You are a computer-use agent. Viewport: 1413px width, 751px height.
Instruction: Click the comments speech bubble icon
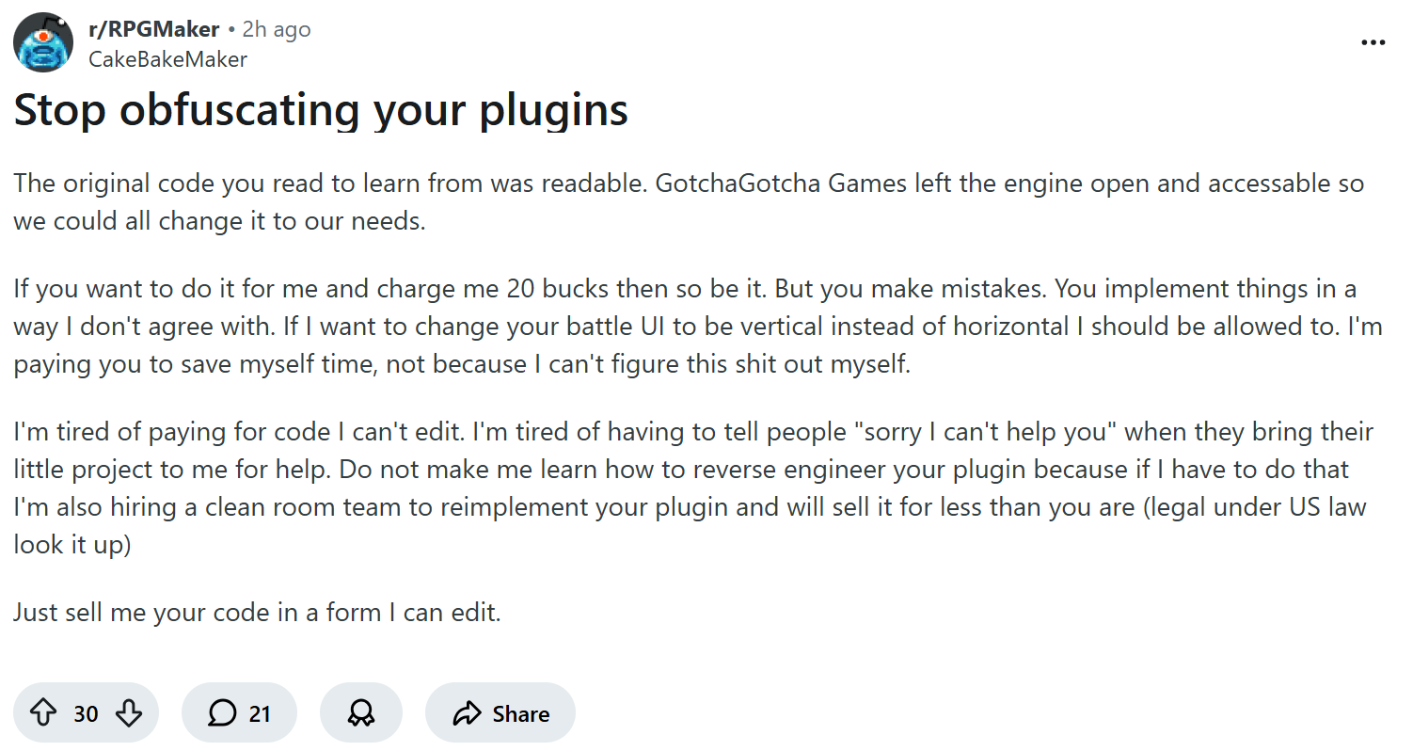click(x=222, y=714)
